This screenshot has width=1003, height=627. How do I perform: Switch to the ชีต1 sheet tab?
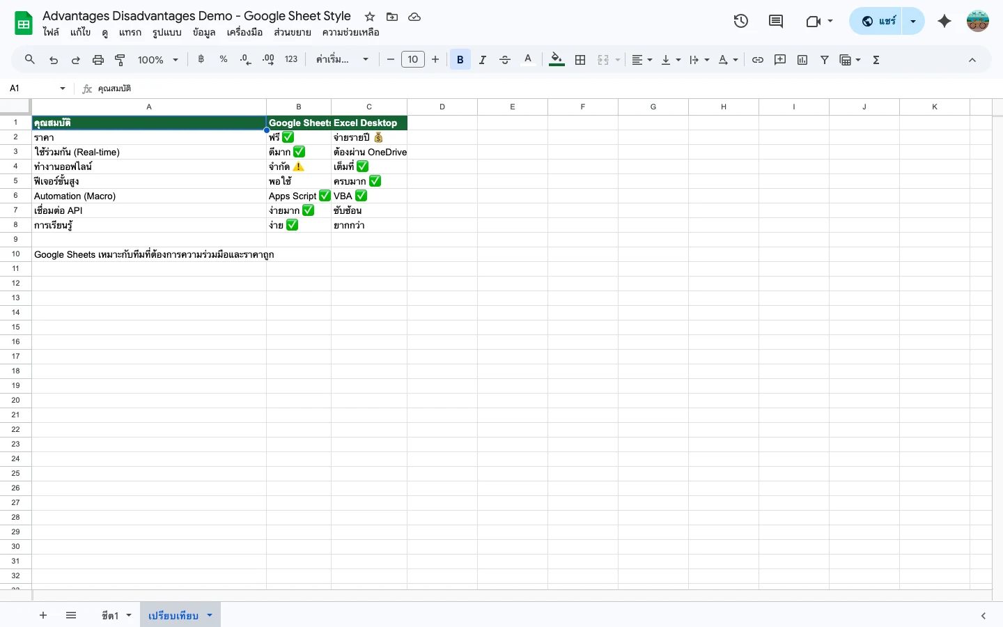click(x=109, y=615)
